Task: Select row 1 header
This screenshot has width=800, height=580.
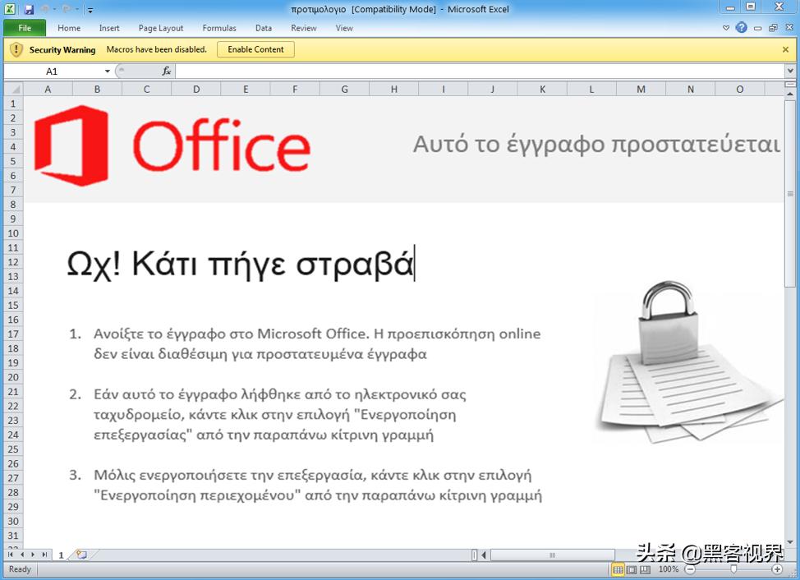Action: tap(14, 104)
